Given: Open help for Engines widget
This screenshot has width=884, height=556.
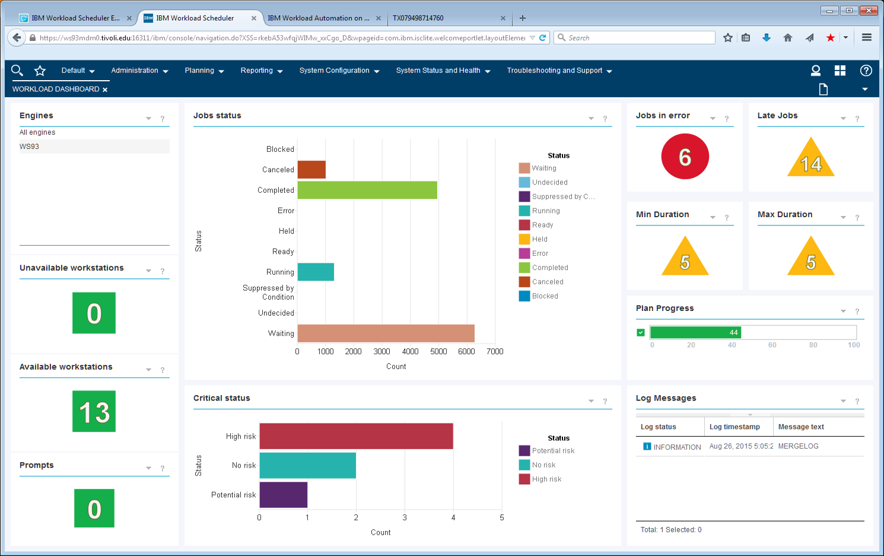Looking at the screenshot, I should coord(163,119).
